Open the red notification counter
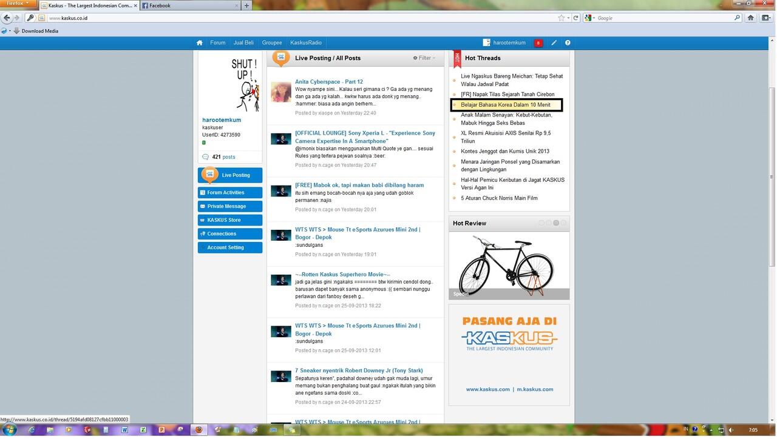Viewport: 777px width, 439px height. 538,43
